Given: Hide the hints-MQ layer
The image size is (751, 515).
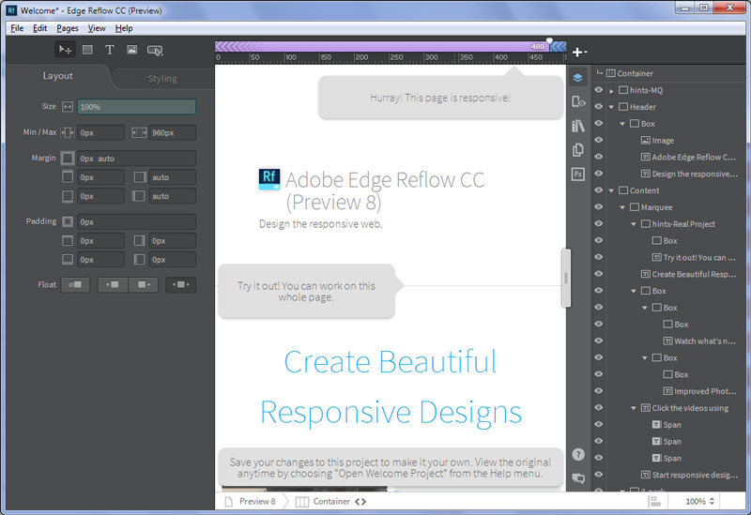Looking at the screenshot, I should [599, 90].
